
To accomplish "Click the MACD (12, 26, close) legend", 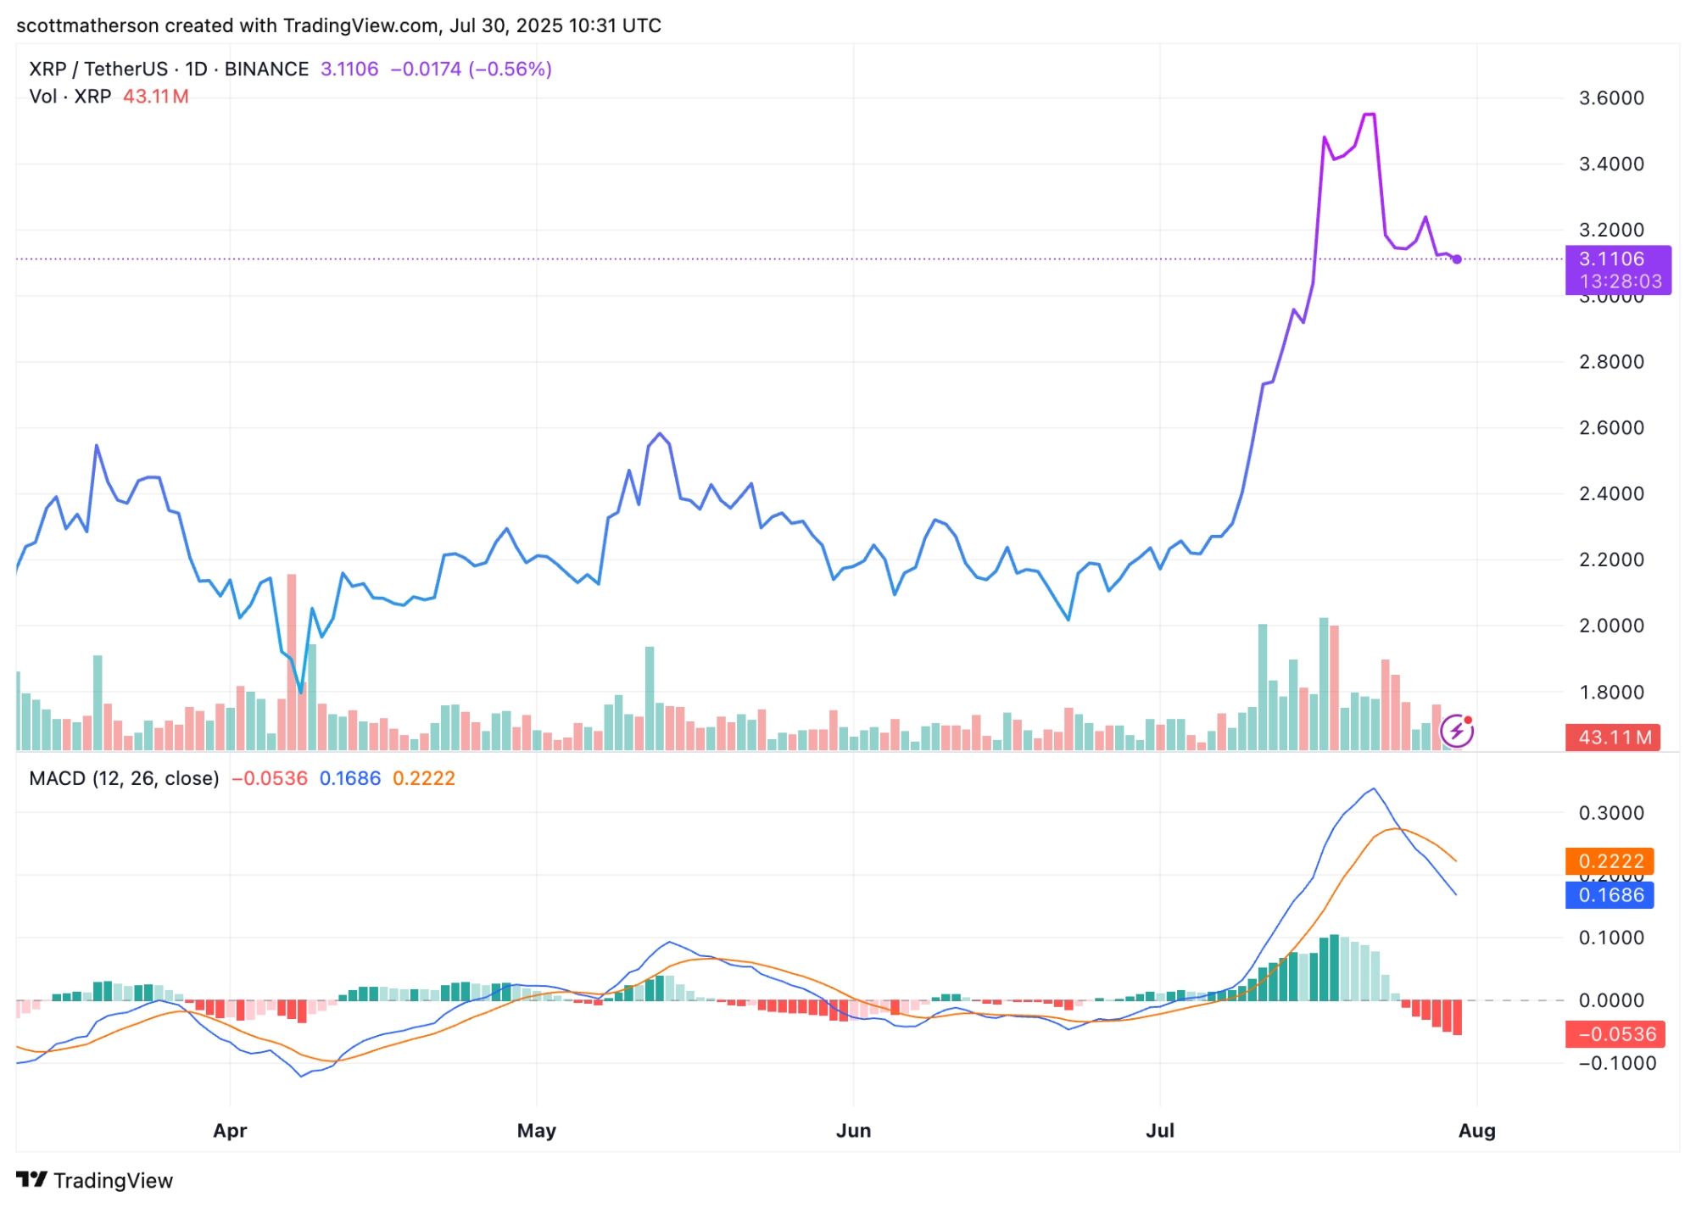I will click(x=124, y=778).
